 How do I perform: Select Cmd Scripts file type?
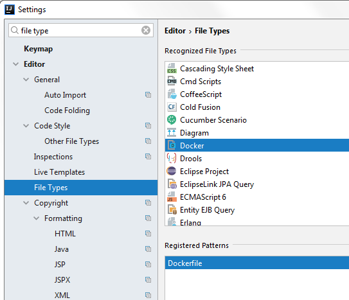(257, 81)
